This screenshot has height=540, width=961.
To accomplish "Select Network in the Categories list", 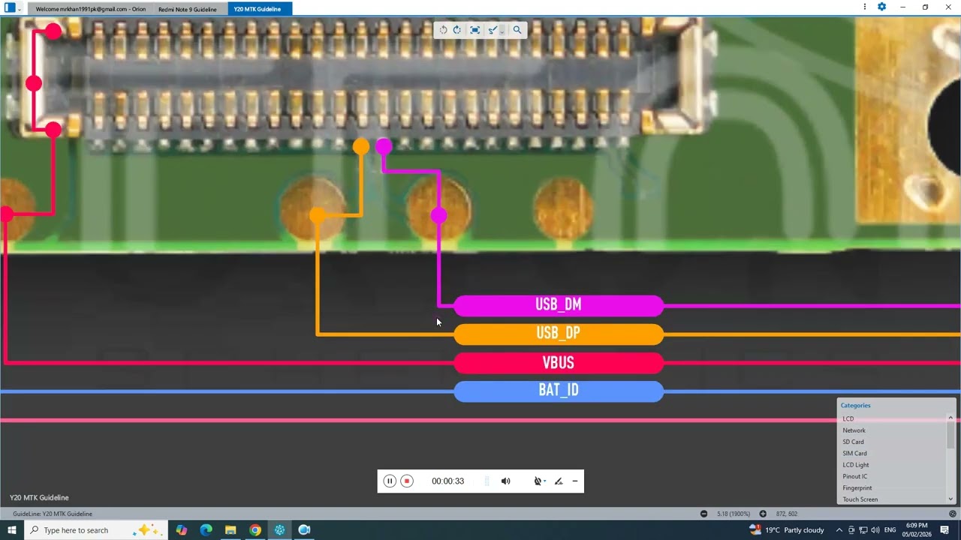I will (x=854, y=430).
